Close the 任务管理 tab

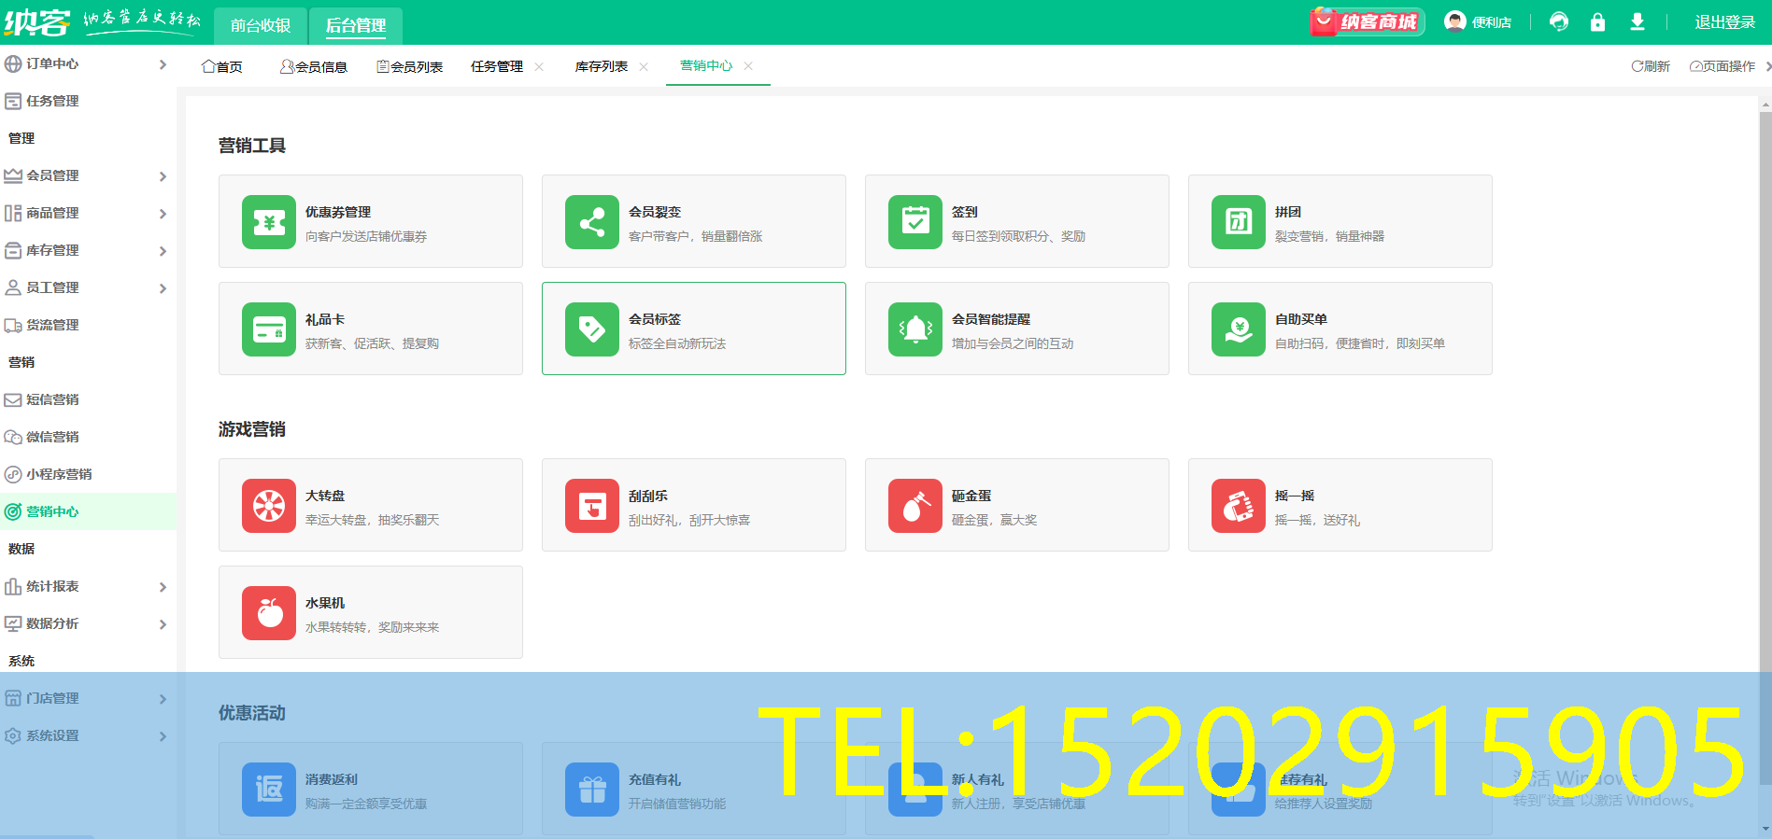[539, 66]
